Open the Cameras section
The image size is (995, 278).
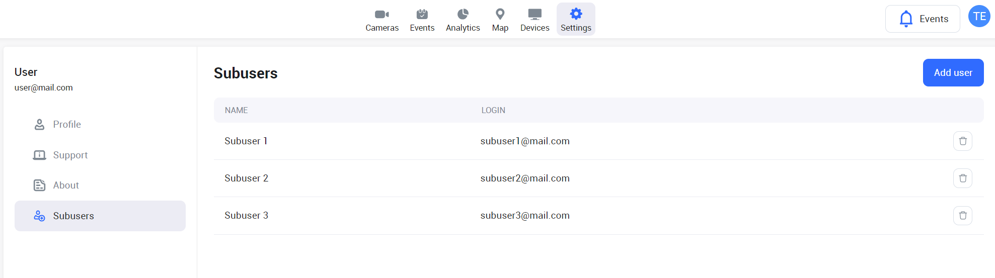pos(381,20)
